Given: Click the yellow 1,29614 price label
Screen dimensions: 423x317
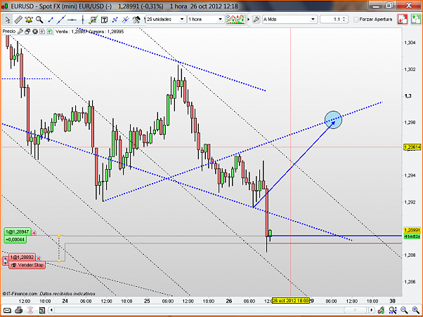Looking at the screenshot, I should pos(412,147).
